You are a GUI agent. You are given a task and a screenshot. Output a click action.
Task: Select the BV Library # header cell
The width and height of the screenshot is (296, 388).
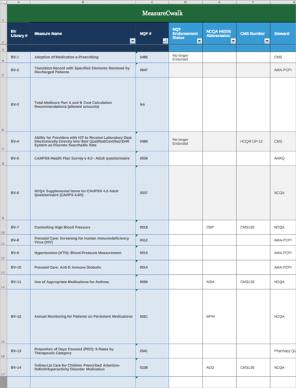[18, 34]
